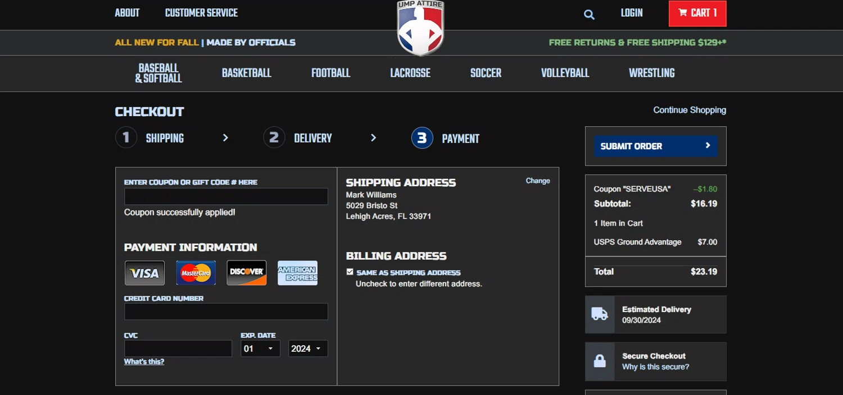Click the secure checkout padlock icon
843x395 pixels.
pos(600,361)
